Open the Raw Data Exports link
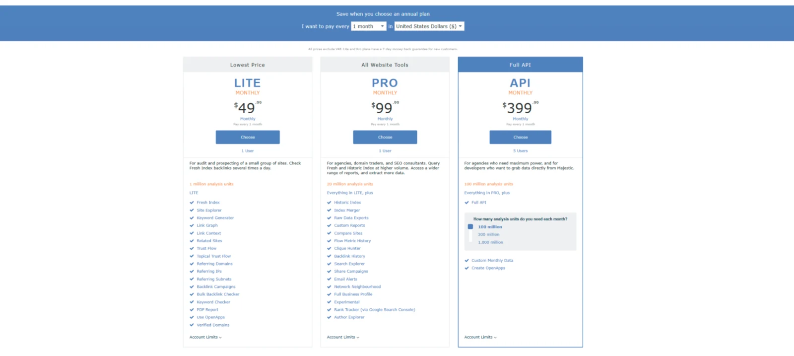The height and width of the screenshot is (356, 794). 351,218
